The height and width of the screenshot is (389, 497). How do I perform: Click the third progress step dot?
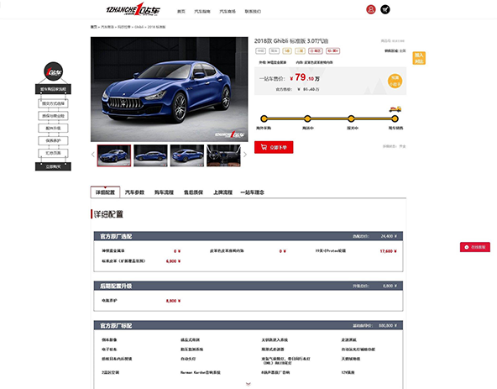(351, 118)
